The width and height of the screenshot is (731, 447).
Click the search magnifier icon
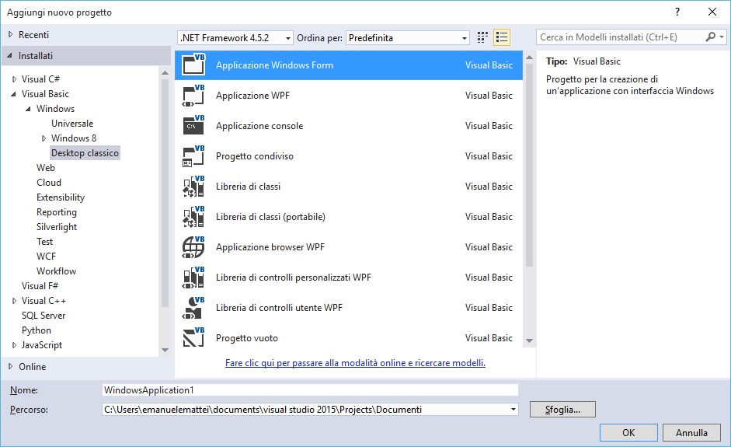pos(710,37)
